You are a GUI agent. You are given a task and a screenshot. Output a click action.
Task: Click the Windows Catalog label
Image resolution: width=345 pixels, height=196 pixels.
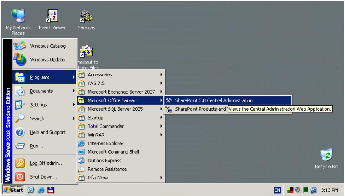(48, 46)
